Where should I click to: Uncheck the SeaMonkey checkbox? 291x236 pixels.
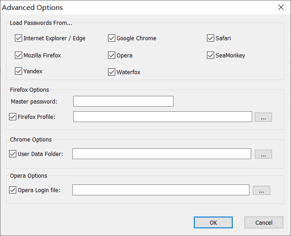pos(211,56)
